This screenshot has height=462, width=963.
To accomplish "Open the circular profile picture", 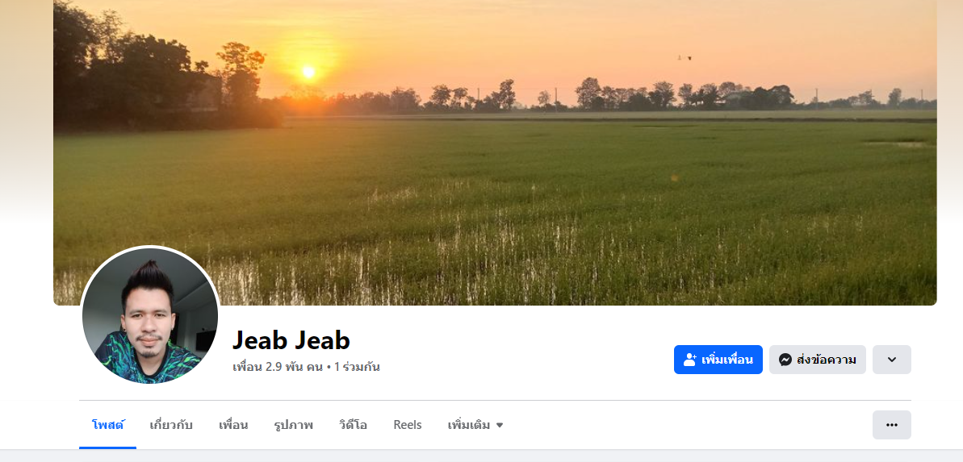I will 150,315.
